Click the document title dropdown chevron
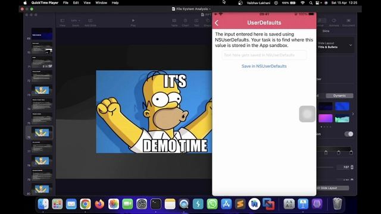This screenshot has height=214, width=381. coord(210,9)
